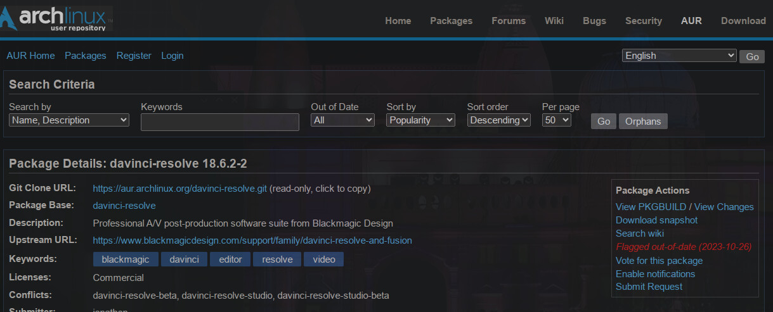The width and height of the screenshot is (773, 312).
Task: Click Enable notifications link
Action: (x=655, y=274)
